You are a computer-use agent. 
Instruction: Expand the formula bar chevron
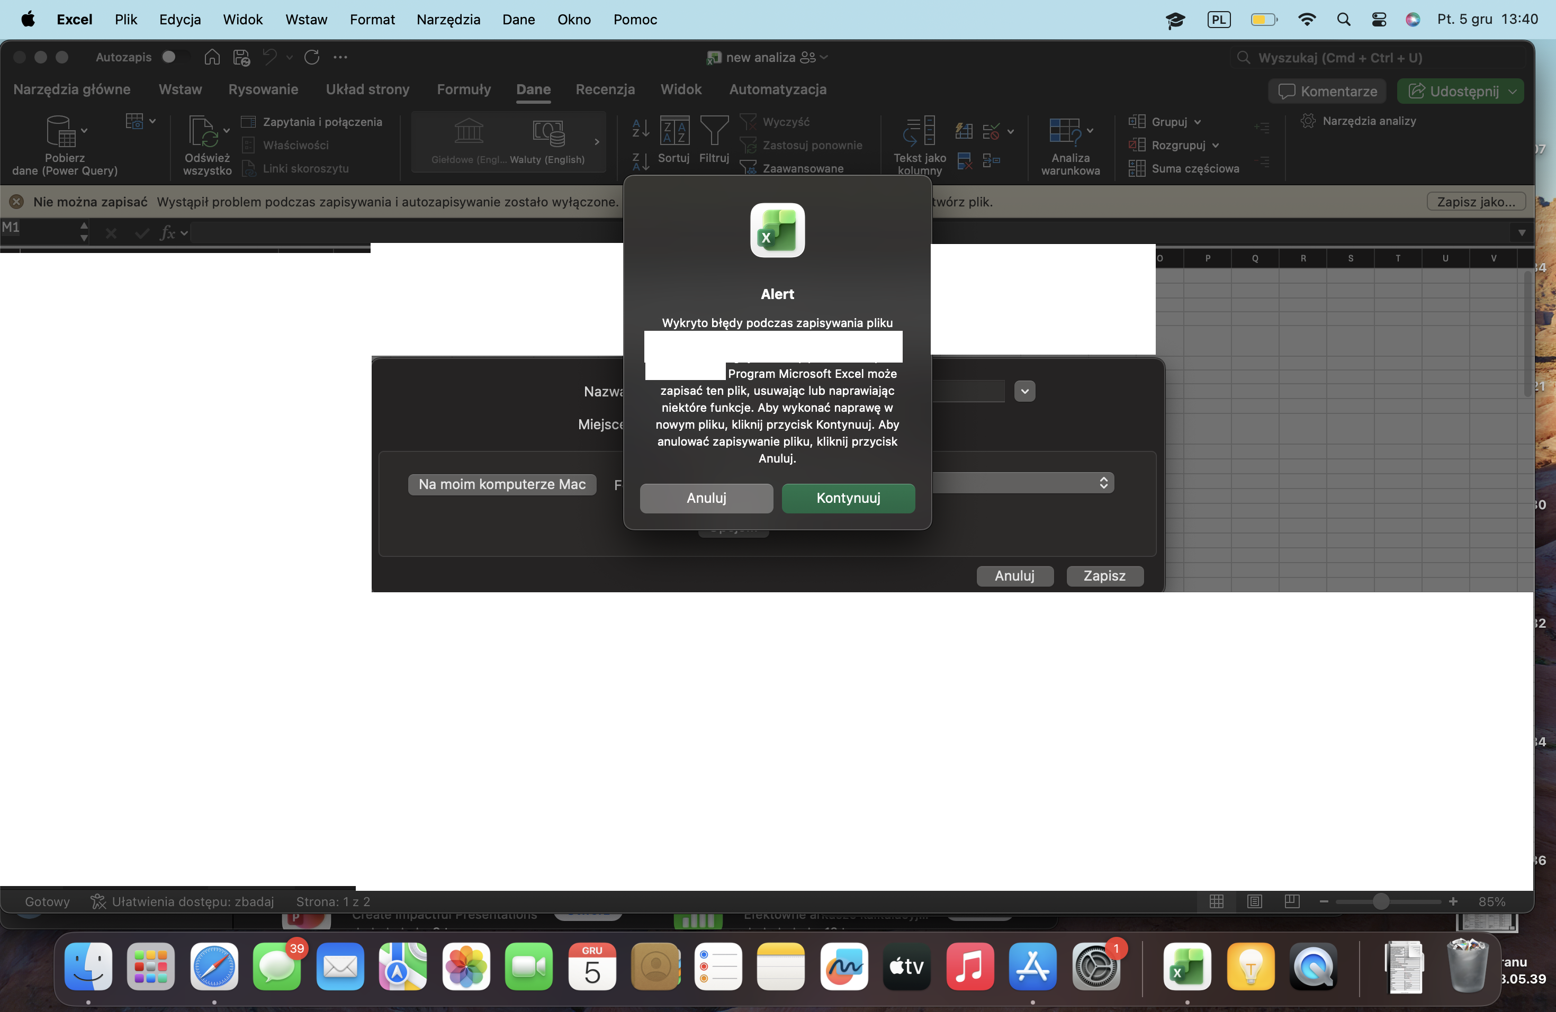click(x=1522, y=233)
